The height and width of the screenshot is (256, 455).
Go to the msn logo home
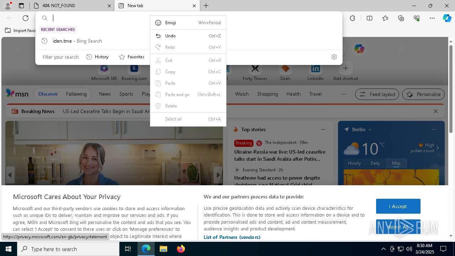(x=17, y=94)
